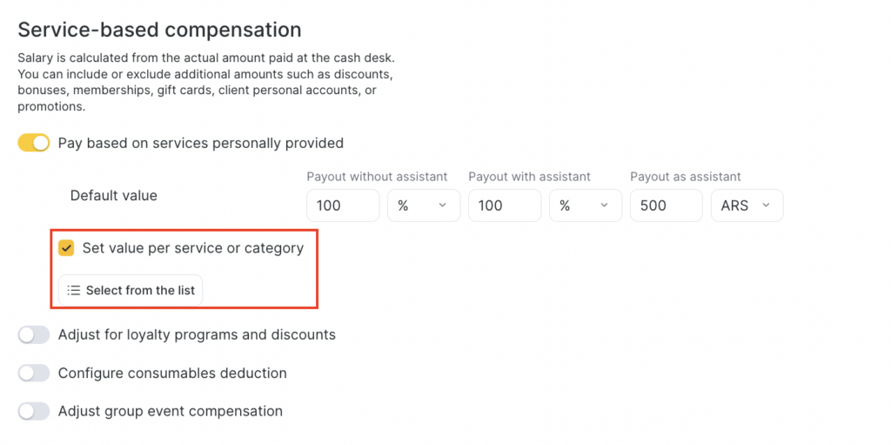The height and width of the screenshot is (445, 891).
Task: Click the Payout as assistant field showing 500
Action: [666, 206]
